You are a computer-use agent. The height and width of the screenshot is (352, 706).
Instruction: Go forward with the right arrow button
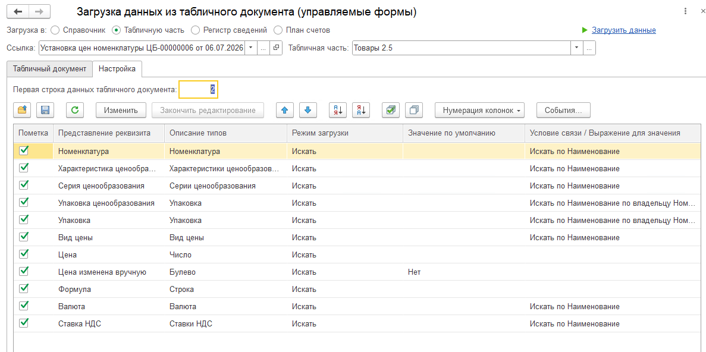click(39, 12)
